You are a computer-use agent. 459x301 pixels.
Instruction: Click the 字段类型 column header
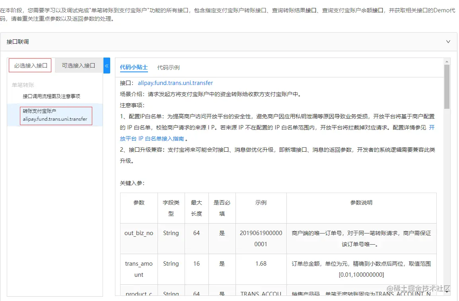[171, 208]
